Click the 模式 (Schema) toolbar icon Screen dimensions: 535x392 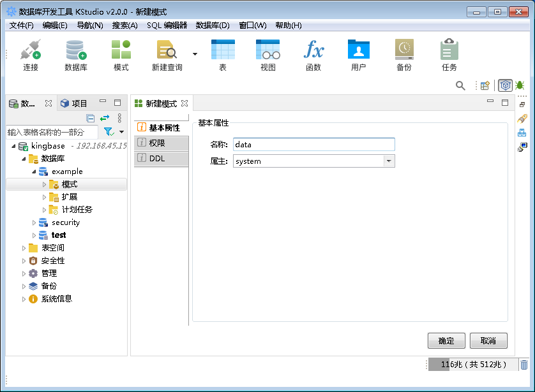[121, 54]
